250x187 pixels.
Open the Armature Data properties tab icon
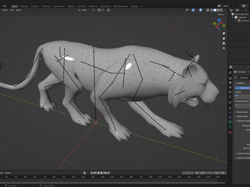(x=230, y=122)
